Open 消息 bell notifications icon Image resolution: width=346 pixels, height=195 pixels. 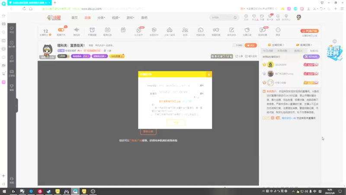pos(278,17)
